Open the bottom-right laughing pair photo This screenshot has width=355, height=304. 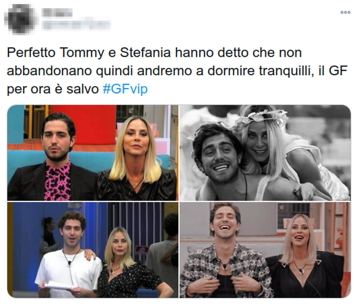pyautogui.click(x=265, y=250)
